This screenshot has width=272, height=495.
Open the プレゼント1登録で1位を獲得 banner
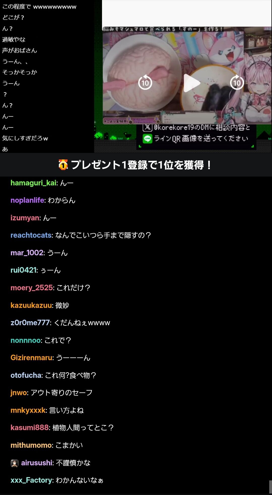136,165
